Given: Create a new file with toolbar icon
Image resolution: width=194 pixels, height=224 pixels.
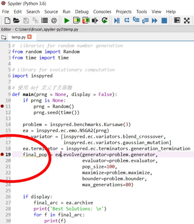Looking at the screenshot, I should pos(7,20).
